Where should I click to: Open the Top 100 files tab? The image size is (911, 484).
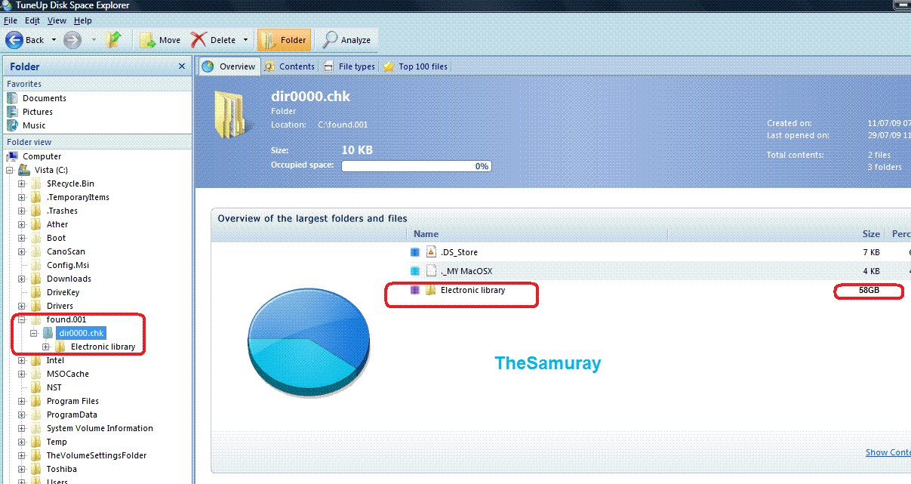(x=415, y=66)
